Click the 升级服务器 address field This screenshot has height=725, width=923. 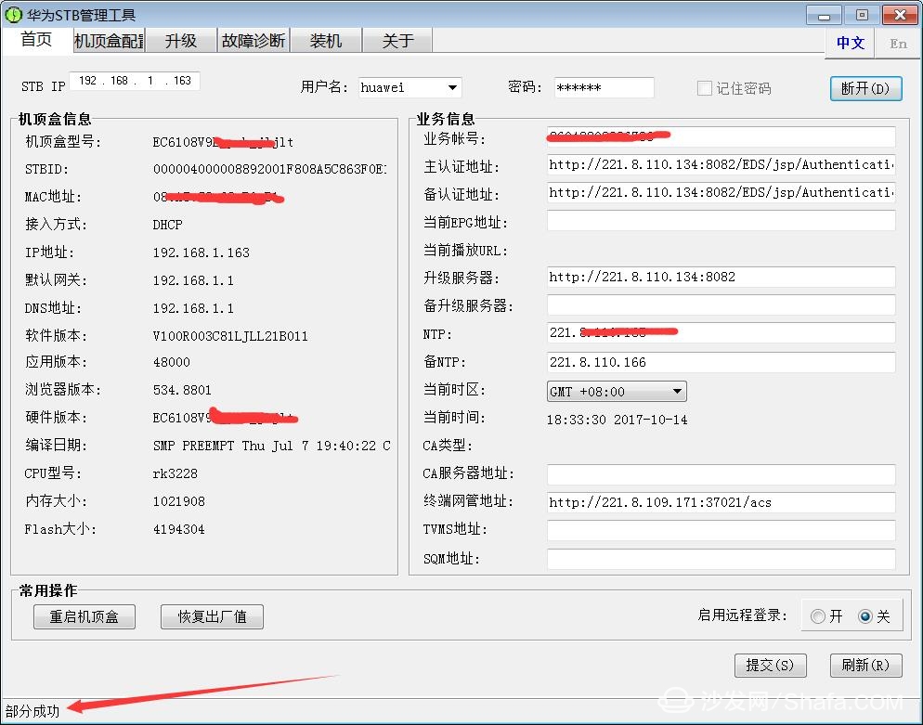pyautogui.click(x=721, y=277)
